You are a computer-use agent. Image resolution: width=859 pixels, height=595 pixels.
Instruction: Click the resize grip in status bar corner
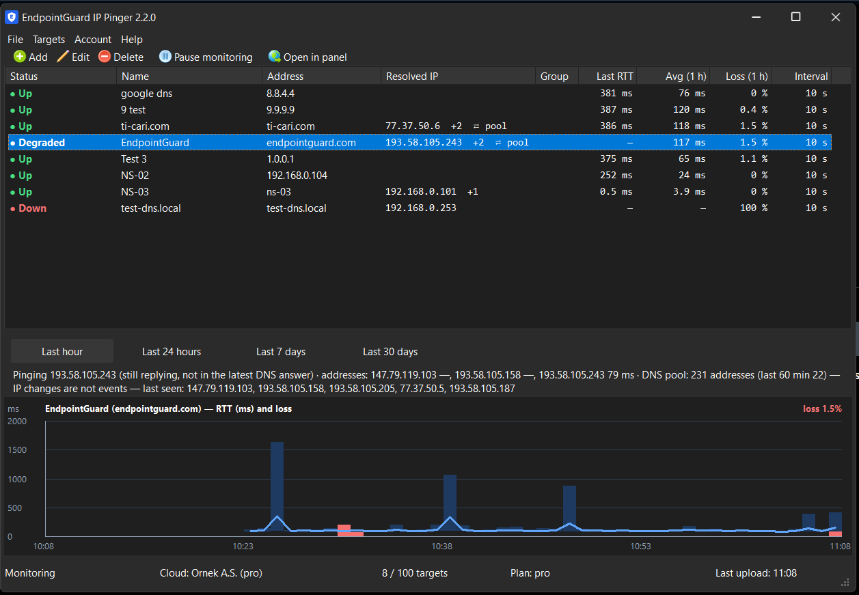coord(844,582)
